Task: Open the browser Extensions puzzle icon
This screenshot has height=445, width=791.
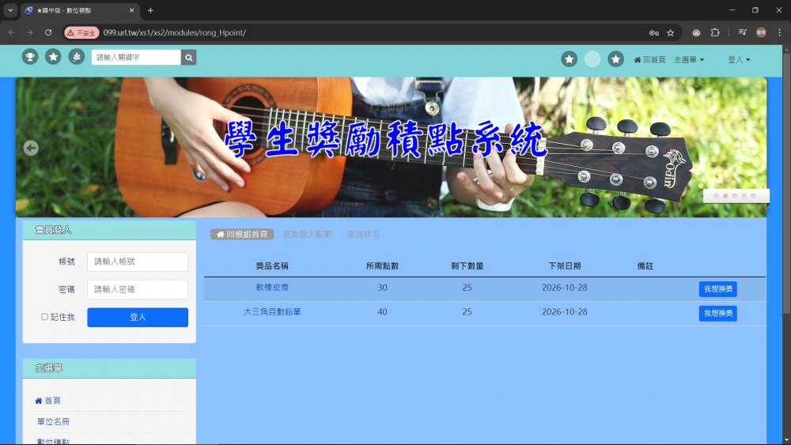Action: 715,32
